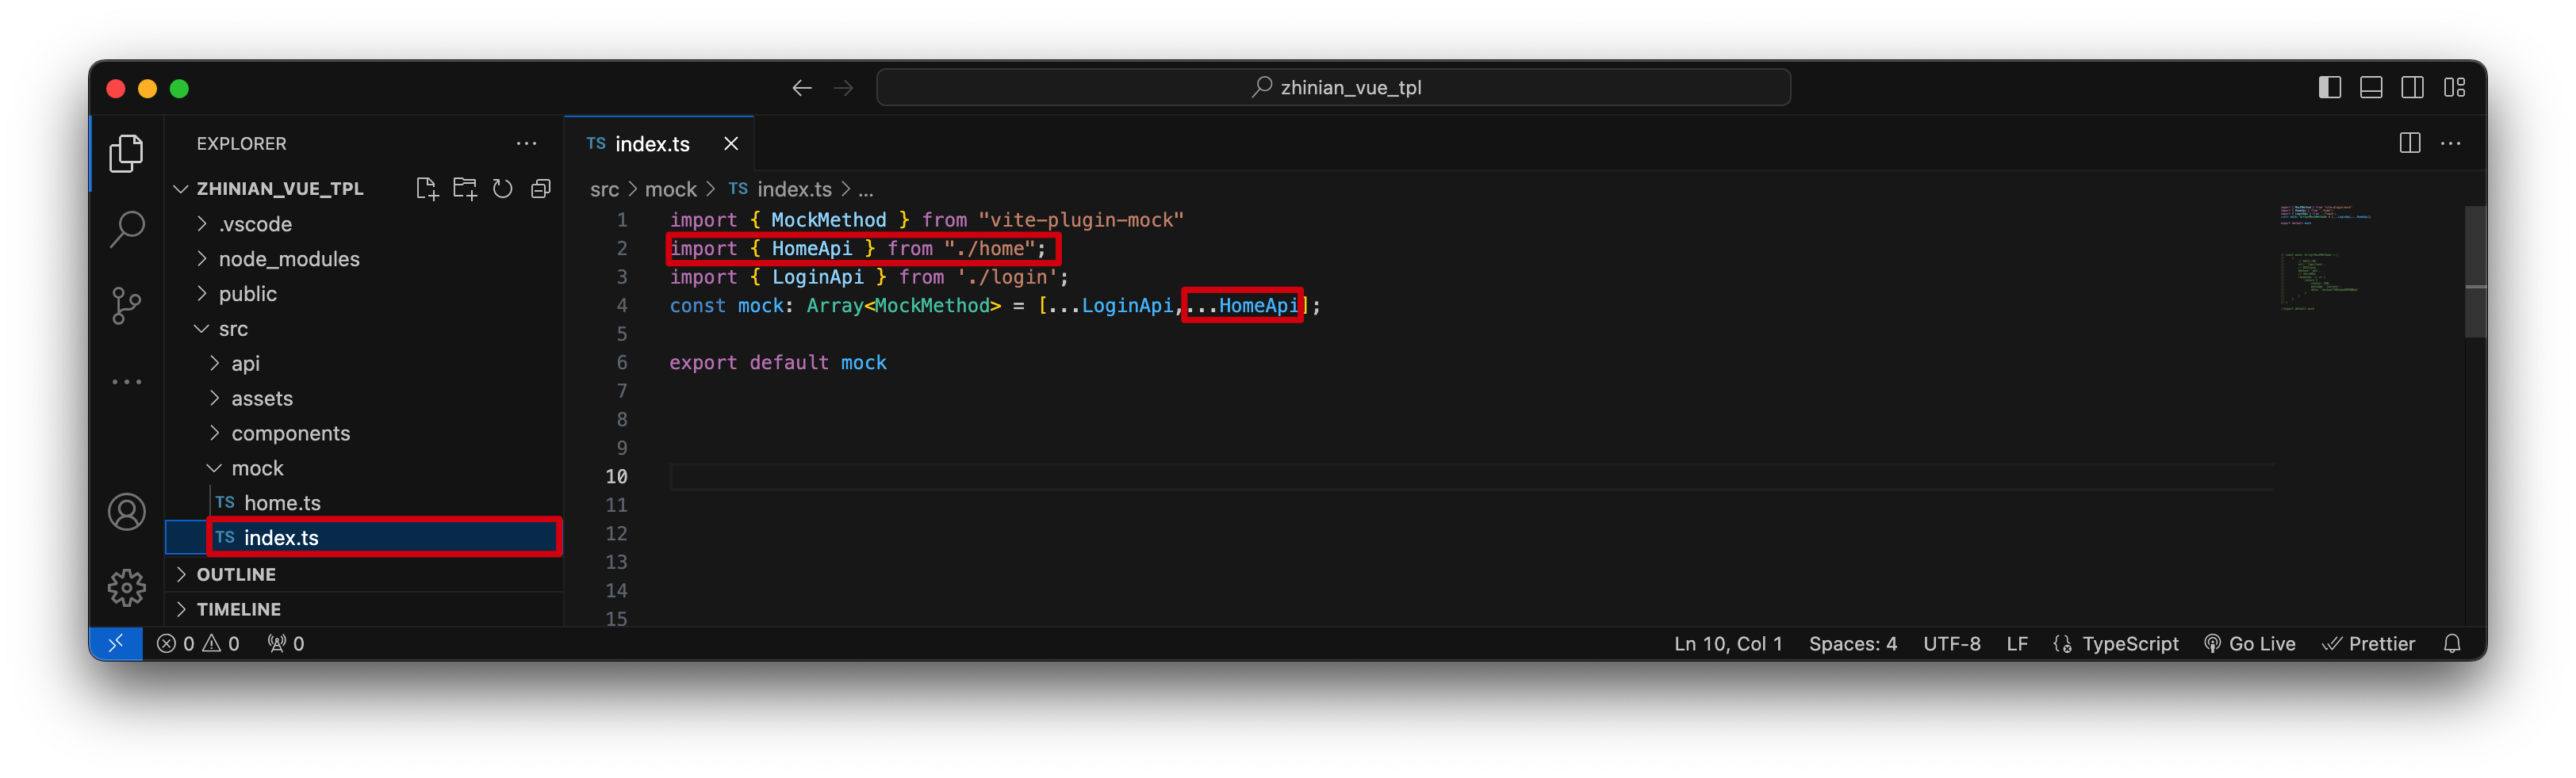Screen dimensions: 2576x778
Task: Click the zhinian_vue_tpl command center search box
Action: tap(1333, 88)
